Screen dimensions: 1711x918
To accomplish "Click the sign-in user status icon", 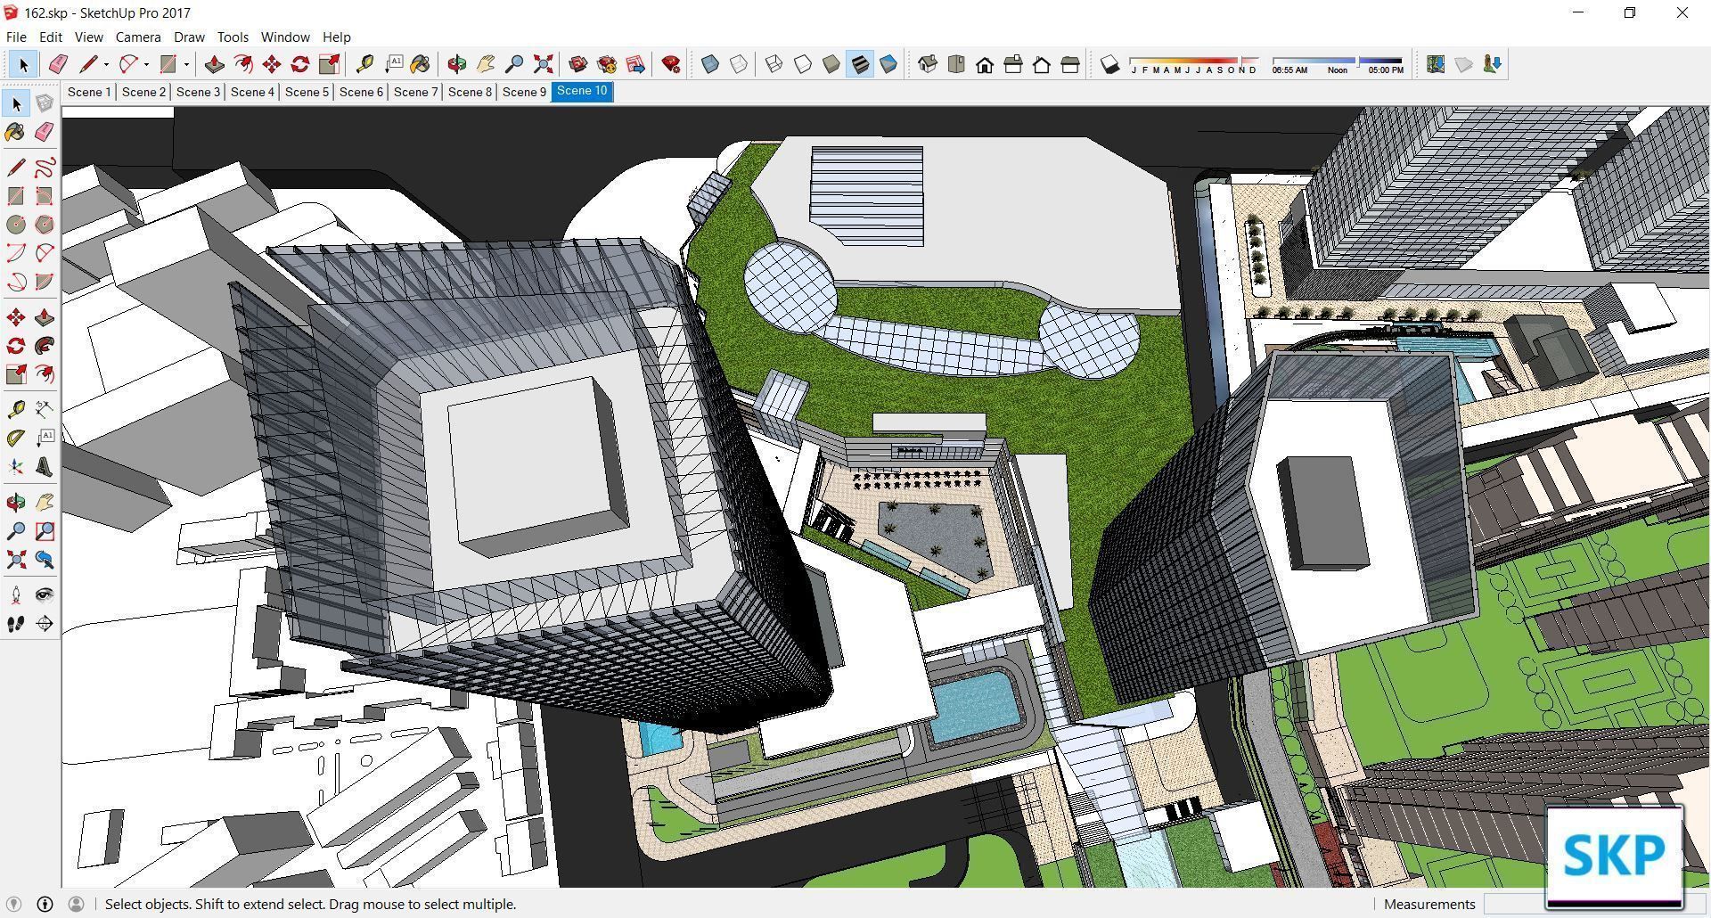I will [x=77, y=904].
